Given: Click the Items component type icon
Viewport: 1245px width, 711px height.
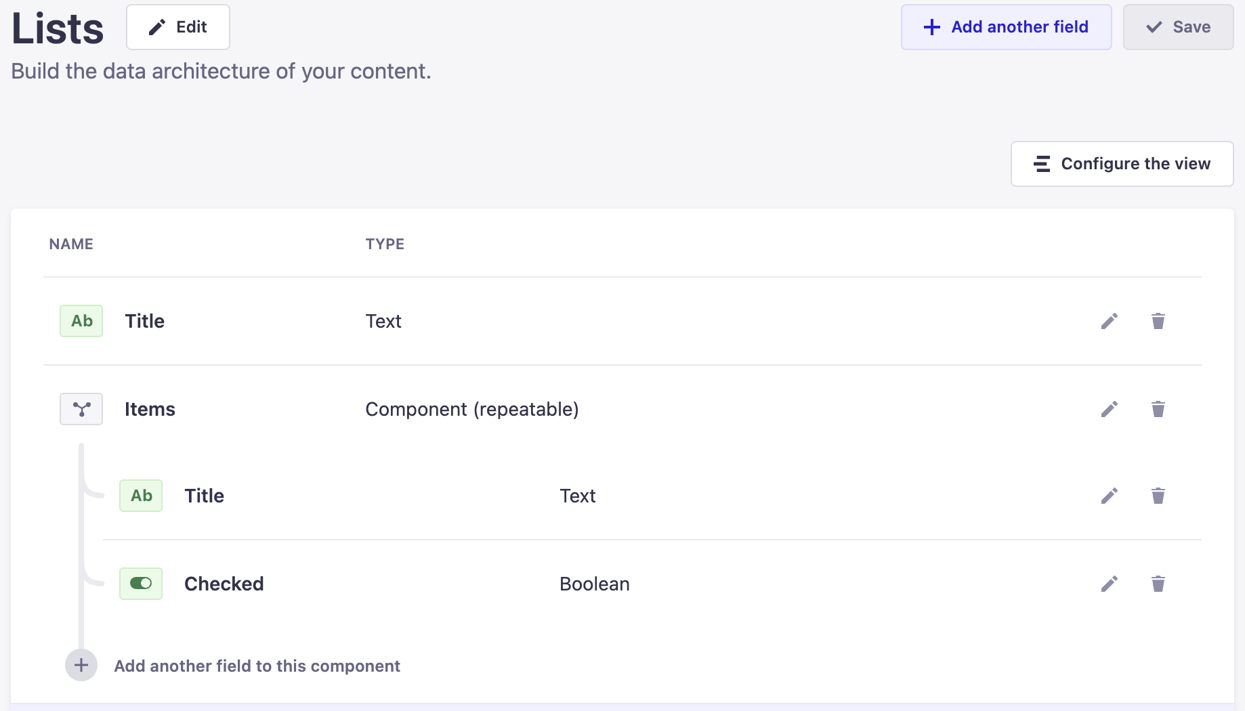Looking at the screenshot, I should tap(81, 409).
